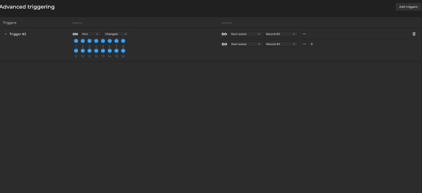Screen dimensions: 422x193
Task: Add a new action with the plus icon
Action: tap(312, 44)
